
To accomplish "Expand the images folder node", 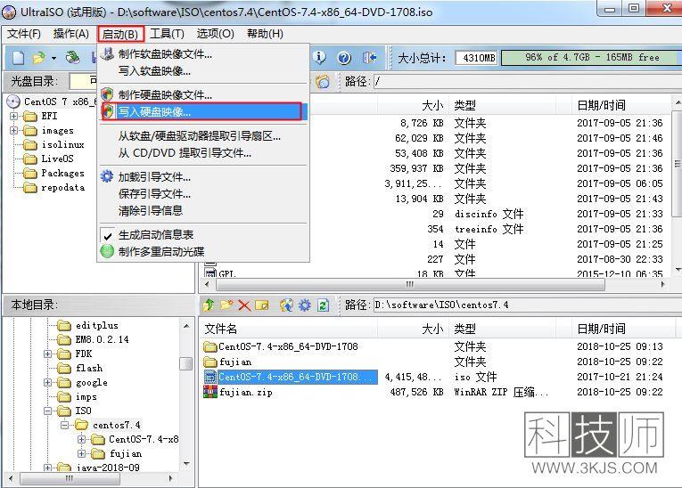I will 14,130.
